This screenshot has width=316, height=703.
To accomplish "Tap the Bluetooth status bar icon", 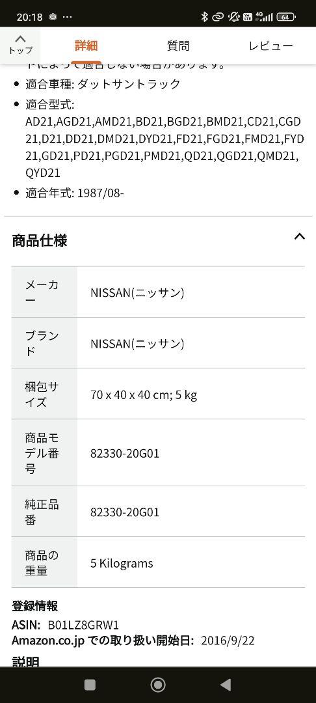I will tap(205, 17).
